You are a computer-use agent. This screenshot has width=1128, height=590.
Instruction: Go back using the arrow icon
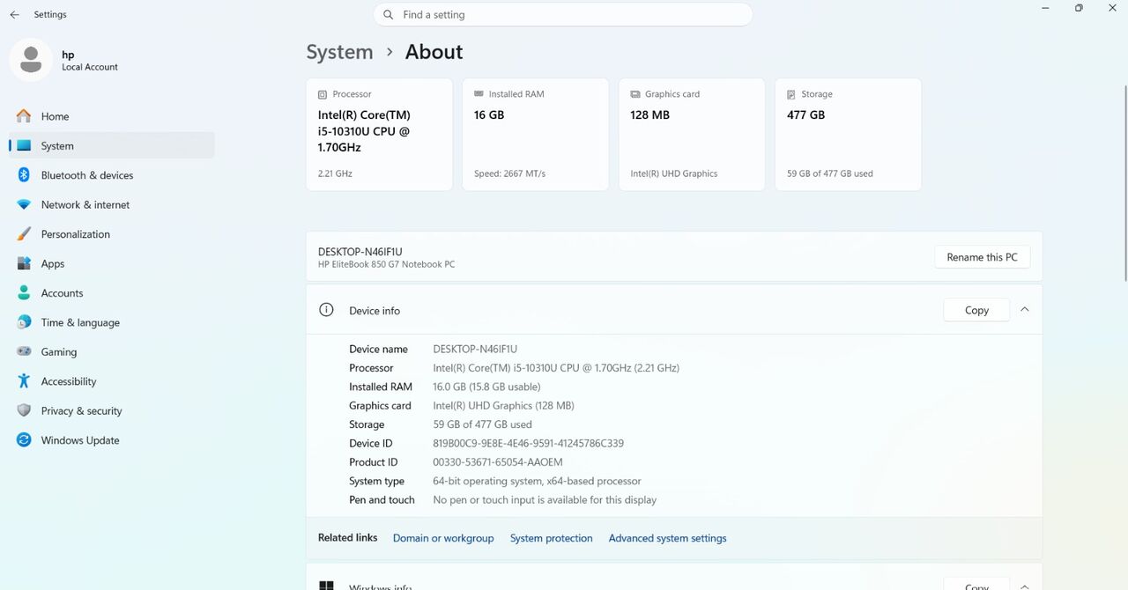(x=14, y=15)
